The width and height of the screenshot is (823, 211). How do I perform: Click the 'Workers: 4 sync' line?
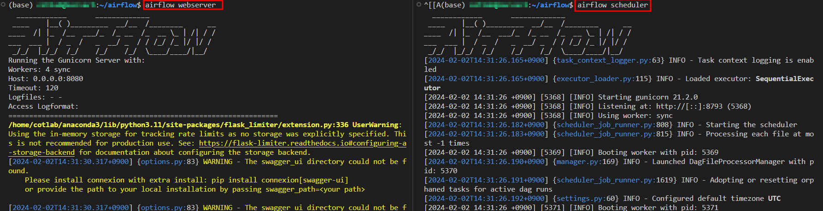(39, 70)
